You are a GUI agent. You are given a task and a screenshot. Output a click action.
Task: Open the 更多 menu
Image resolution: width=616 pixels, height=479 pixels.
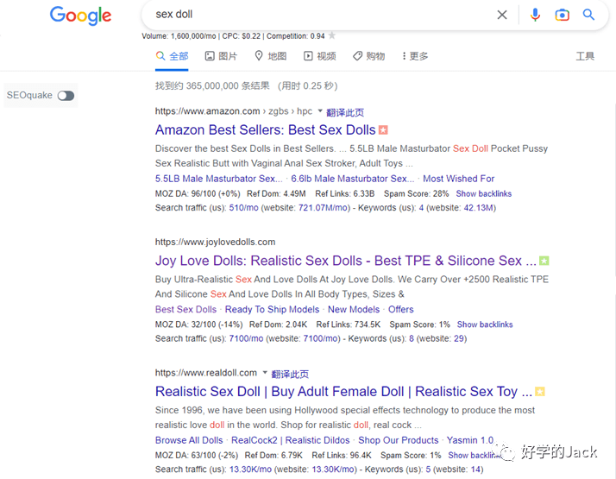click(x=415, y=56)
